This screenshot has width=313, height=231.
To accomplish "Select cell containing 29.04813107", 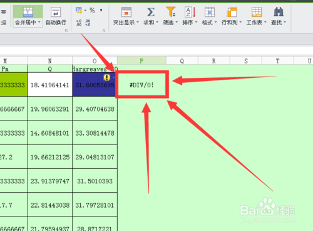I will tap(95, 157).
